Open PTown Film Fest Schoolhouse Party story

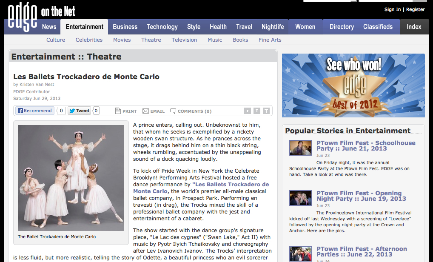[x=365, y=146]
